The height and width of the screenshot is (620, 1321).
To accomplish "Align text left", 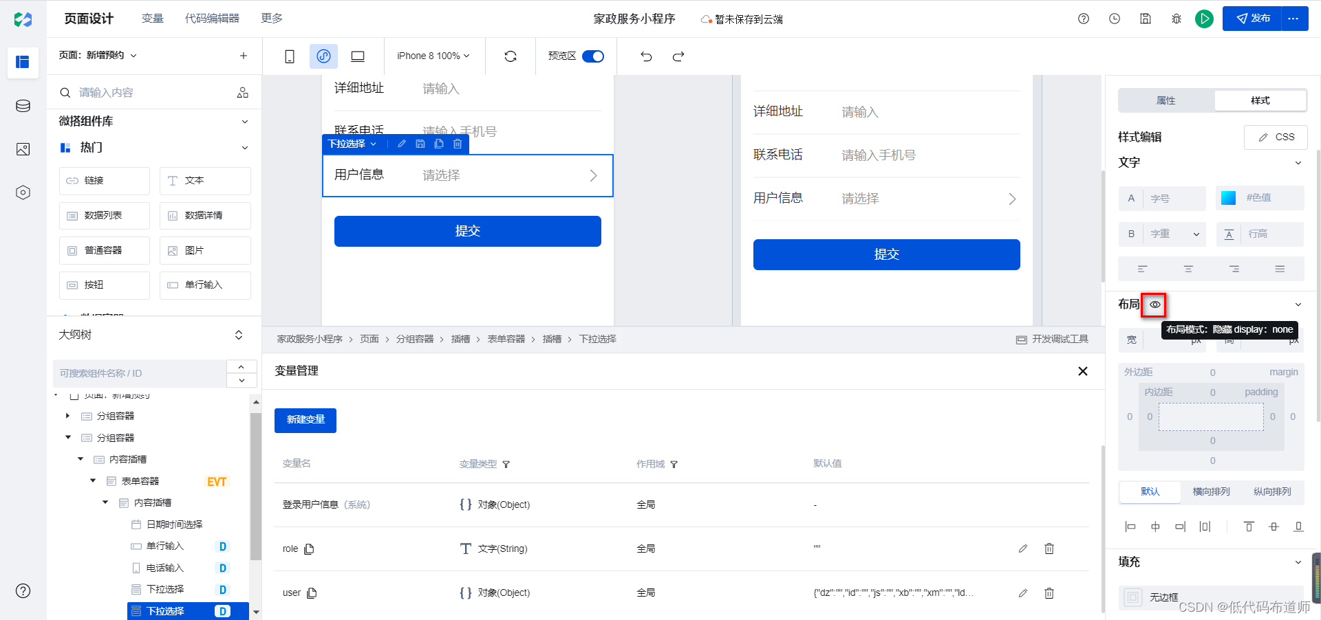I will 1142,269.
